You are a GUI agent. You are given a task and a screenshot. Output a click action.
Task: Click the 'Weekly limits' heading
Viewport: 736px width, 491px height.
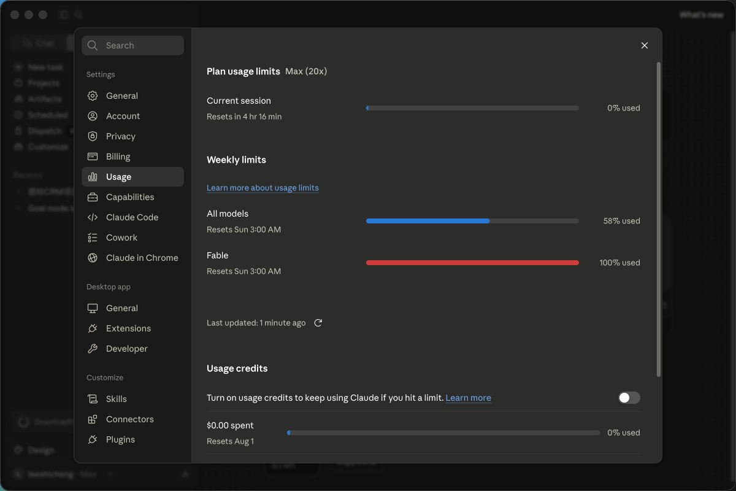click(236, 160)
